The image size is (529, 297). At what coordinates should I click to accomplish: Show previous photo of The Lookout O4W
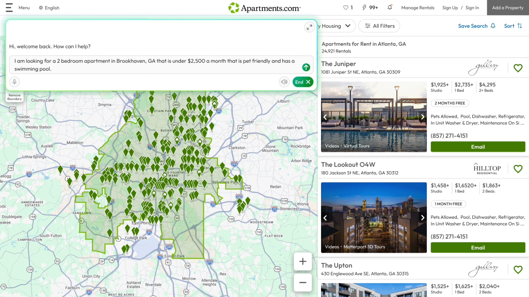tap(325, 218)
